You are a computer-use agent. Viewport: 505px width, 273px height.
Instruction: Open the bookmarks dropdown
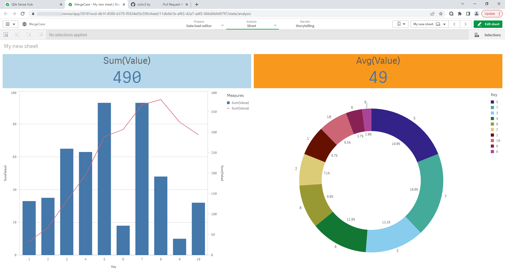[401, 24]
